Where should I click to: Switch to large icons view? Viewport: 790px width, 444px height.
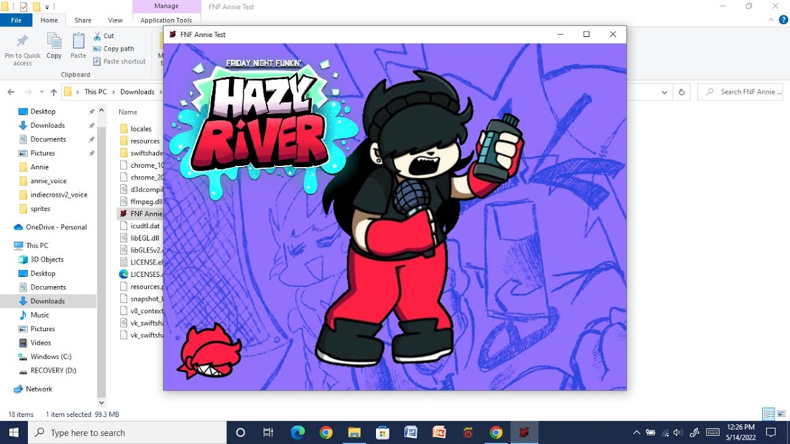(x=781, y=414)
